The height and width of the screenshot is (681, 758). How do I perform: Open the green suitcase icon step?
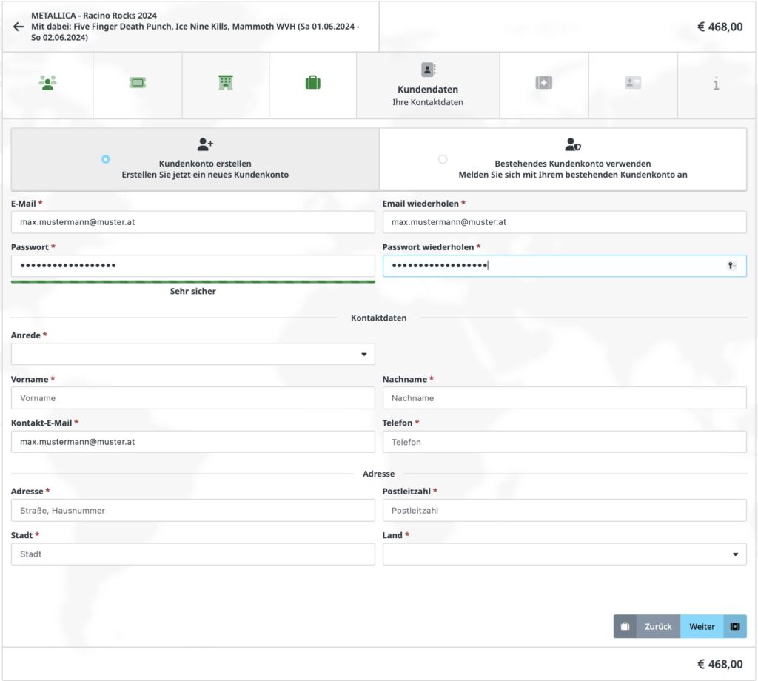click(x=313, y=83)
